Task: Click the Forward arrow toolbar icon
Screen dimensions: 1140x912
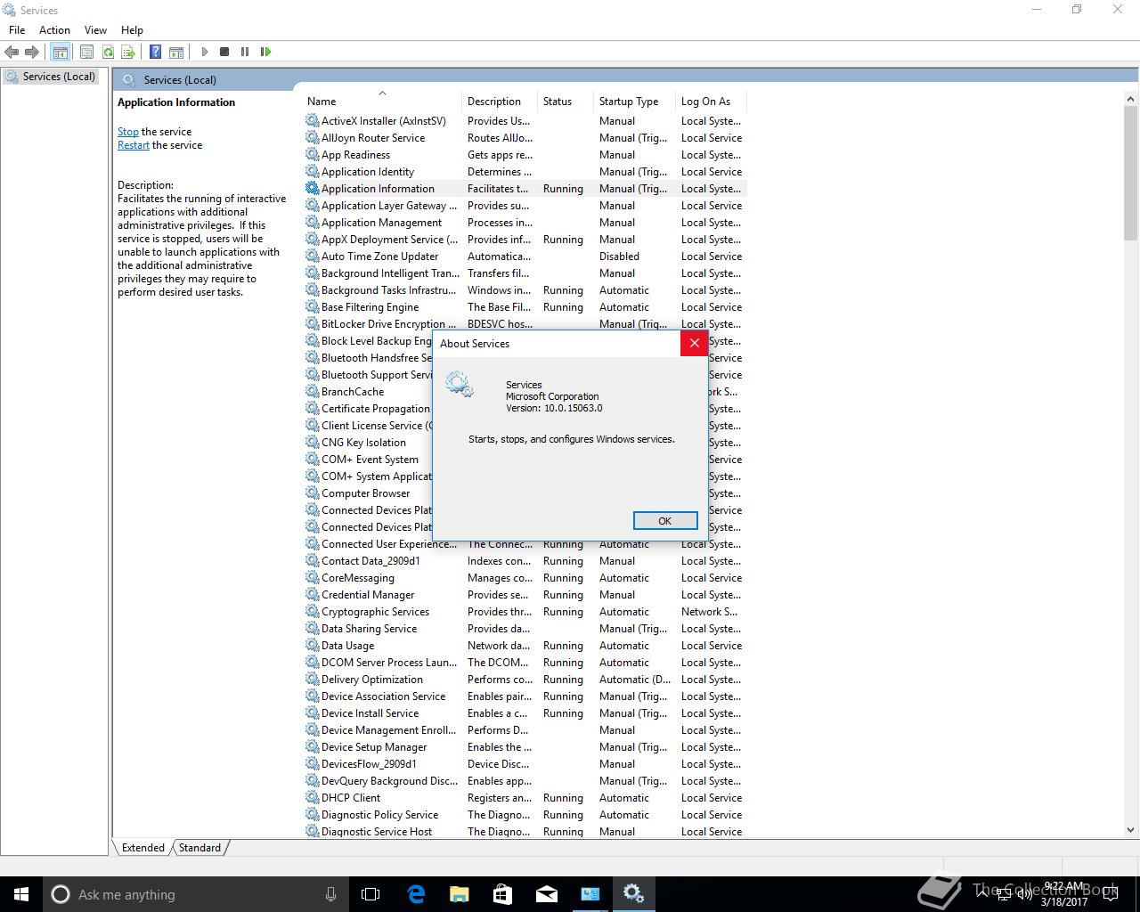Action: point(32,52)
